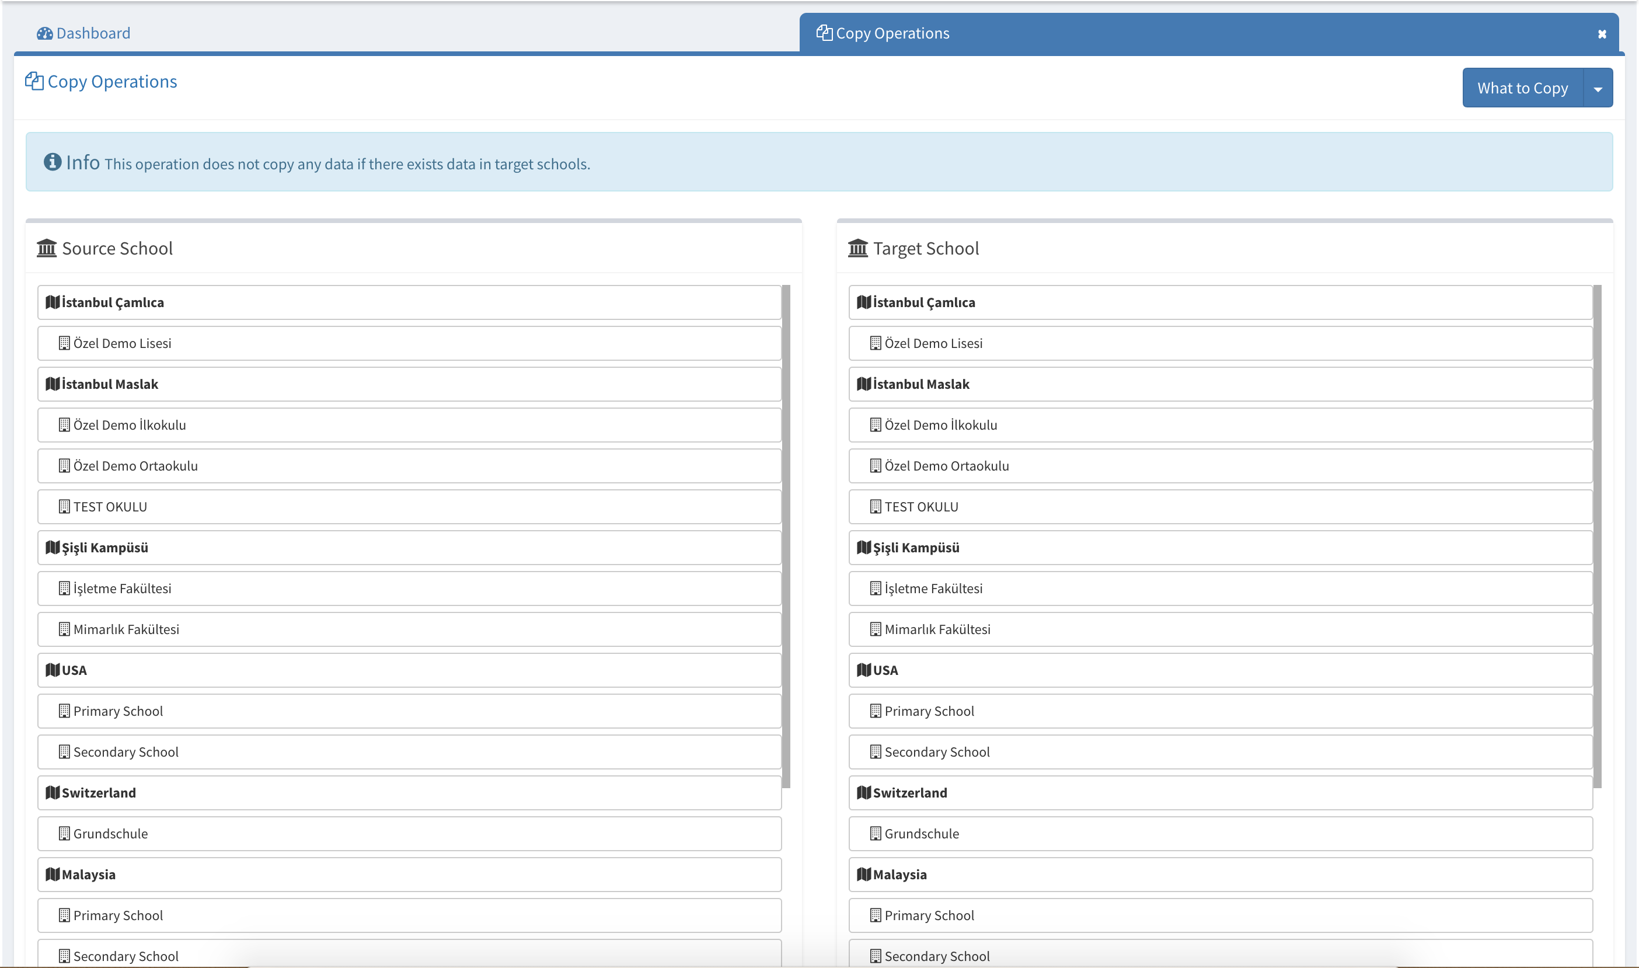This screenshot has height=968, width=1639.
Task: Open the What to Copy dropdown arrow
Action: coord(1598,88)
